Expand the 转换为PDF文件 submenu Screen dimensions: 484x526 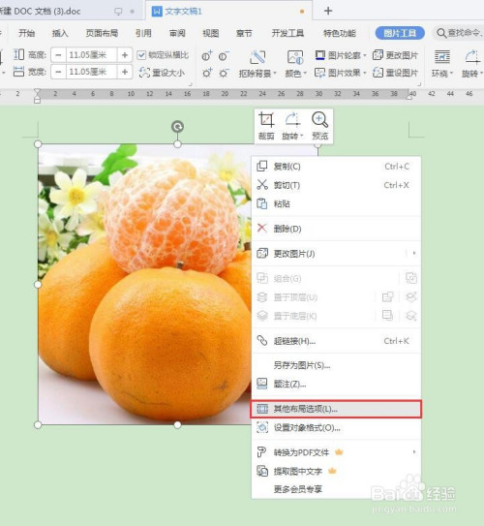[414, 451]
